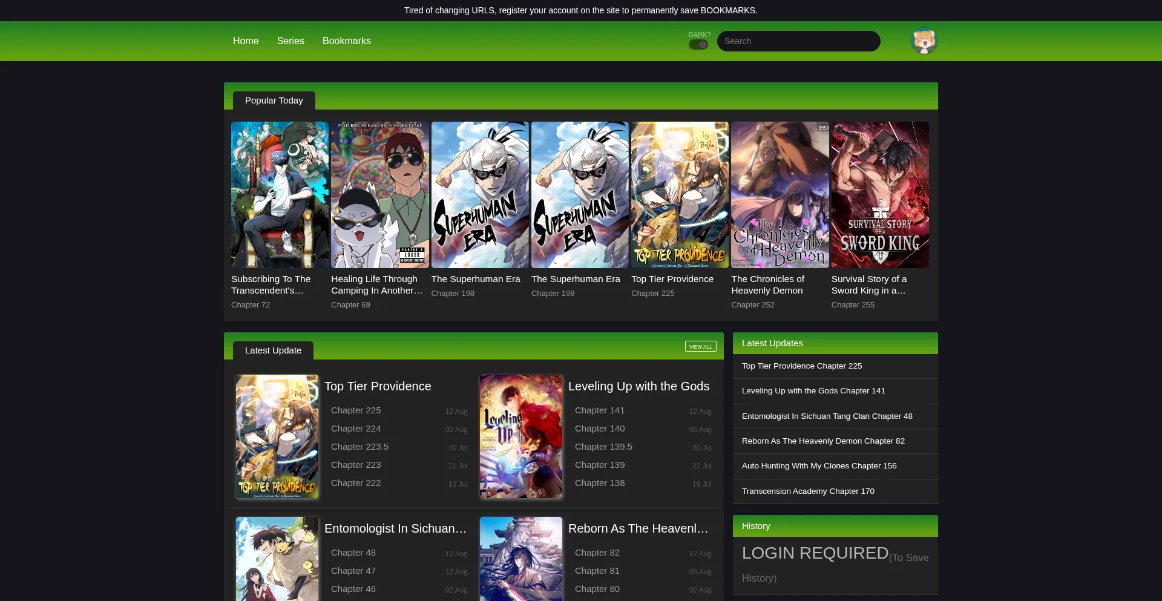Open Leveling Up with the Gods cover
1162x601 pixels.
click(521, 436)
